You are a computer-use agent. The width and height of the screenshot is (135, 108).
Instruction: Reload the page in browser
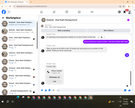coord(10,6)
